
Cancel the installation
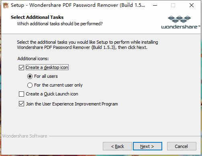182,146
